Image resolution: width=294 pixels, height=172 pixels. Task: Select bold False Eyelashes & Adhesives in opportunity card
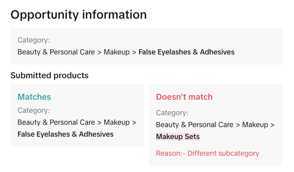[x=186, y=52]
